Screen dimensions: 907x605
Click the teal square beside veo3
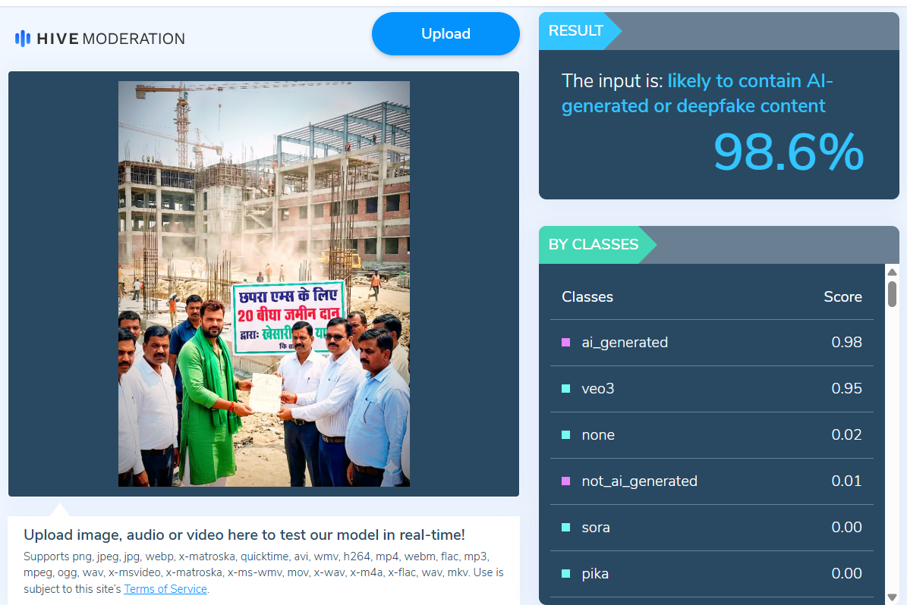point(565,389)
